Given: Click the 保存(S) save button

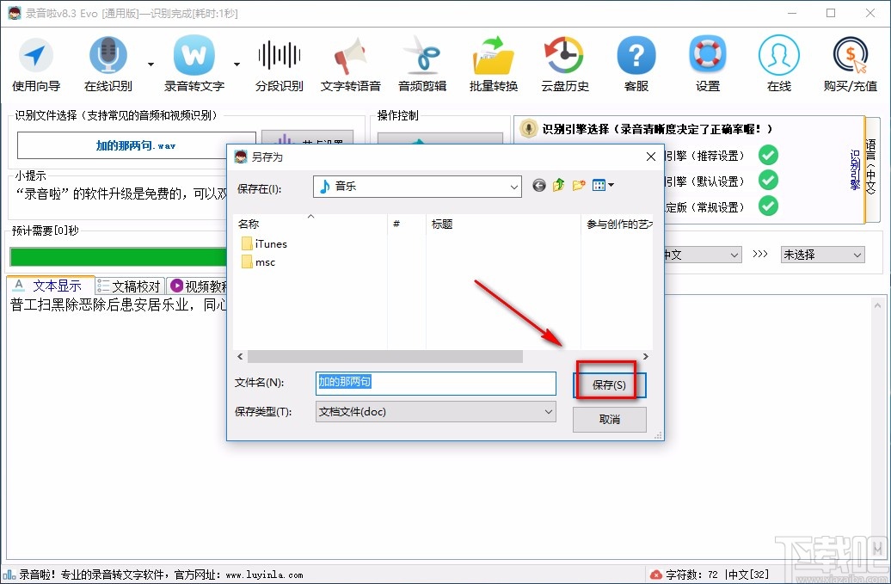Looking at the screenshot, I should tap(609, 384).
